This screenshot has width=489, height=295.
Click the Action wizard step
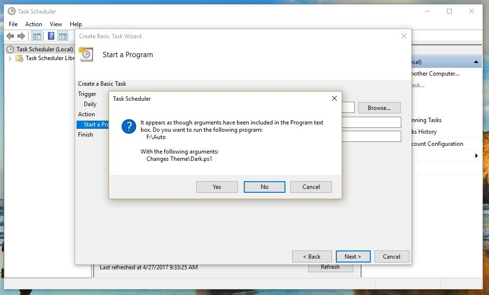(x=86, y=114)
